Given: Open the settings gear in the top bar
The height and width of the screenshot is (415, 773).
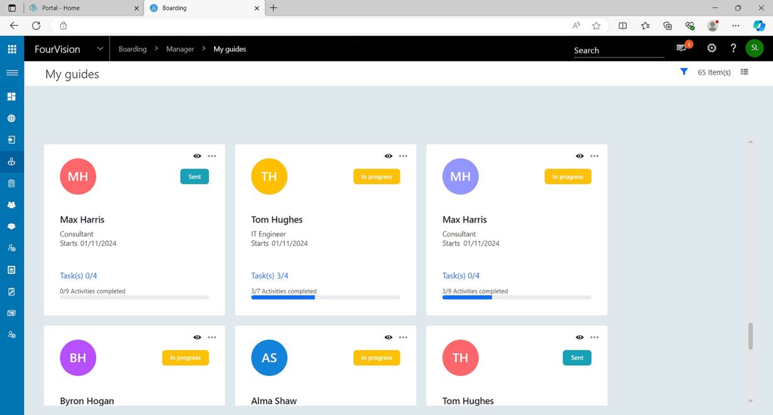Looking at the screenshot, I should tap(711, 47).
